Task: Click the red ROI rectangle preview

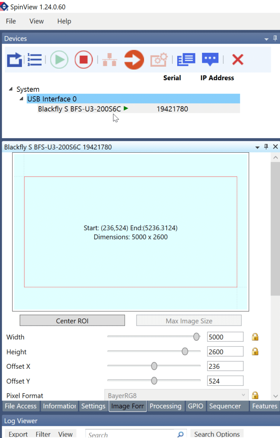Action: 131,232
